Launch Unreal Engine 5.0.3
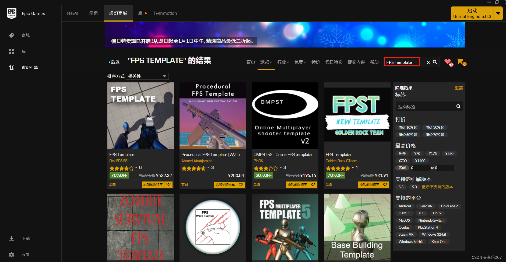This screenshot has height=262, width=506. coord(472,13)
